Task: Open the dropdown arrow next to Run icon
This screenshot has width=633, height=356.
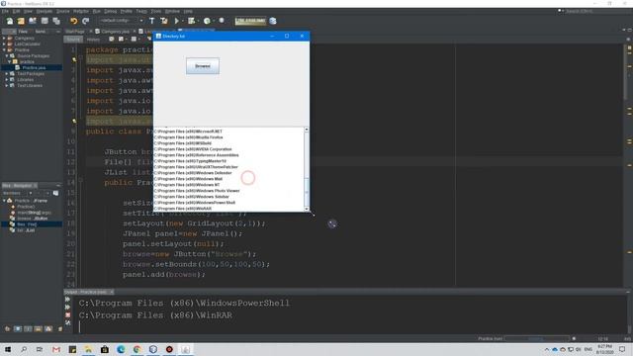Action: (183, 21)
